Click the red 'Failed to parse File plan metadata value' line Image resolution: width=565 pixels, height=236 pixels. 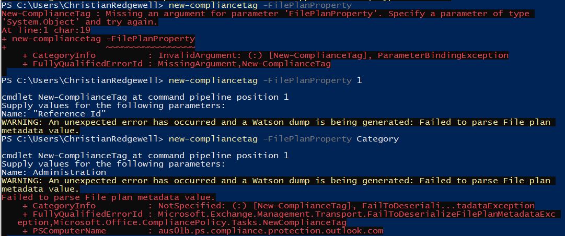(x=108, y=197)
